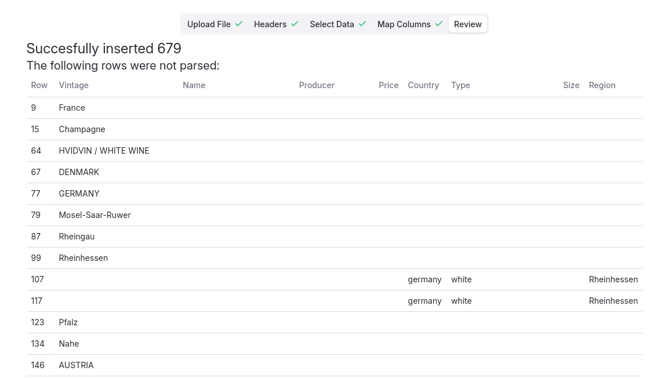This screenshot has height=378, width=672.
Task: Click the Mosel-Saar-Ruwer row
Action: coord(95,215)
